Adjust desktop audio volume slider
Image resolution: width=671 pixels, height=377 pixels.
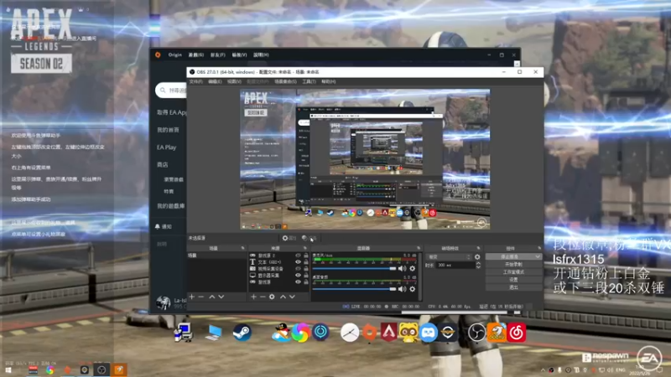354,289
